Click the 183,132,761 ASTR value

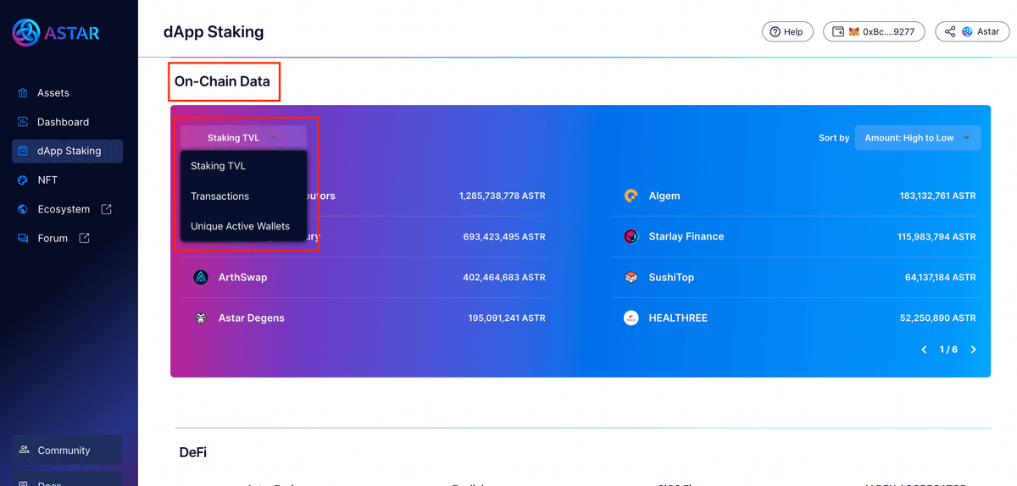click(x=937, y=196)
